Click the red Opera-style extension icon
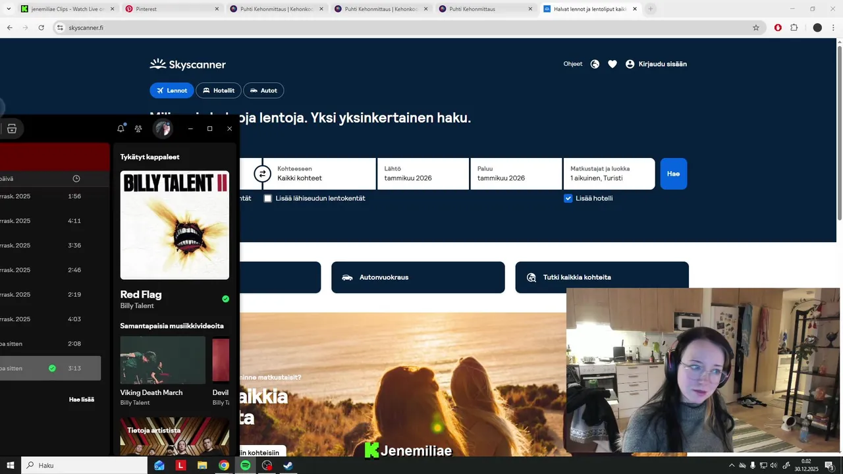 tap(778, 28)
